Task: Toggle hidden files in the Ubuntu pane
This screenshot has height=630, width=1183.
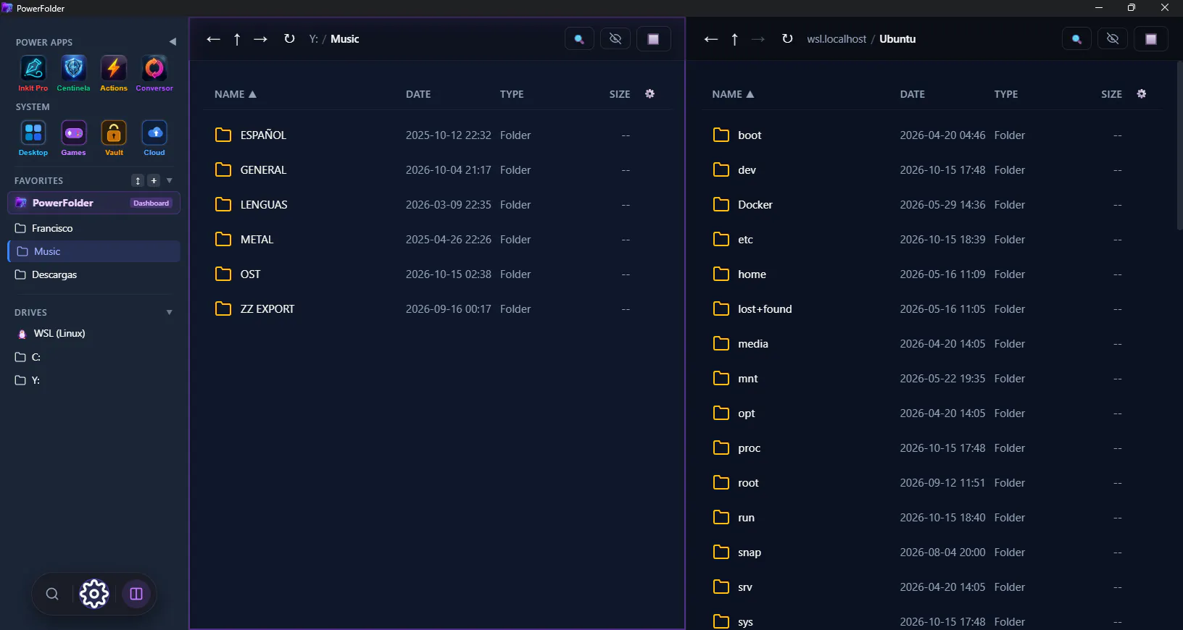Action: 1113,39
